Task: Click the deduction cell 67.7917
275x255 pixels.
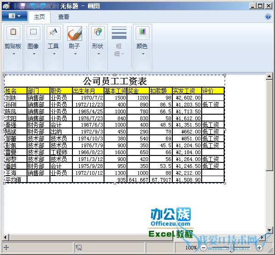Action: 161,180
